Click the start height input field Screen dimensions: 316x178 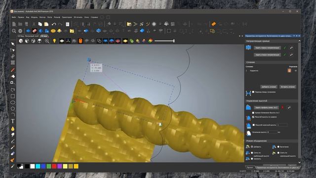point(273,132)
